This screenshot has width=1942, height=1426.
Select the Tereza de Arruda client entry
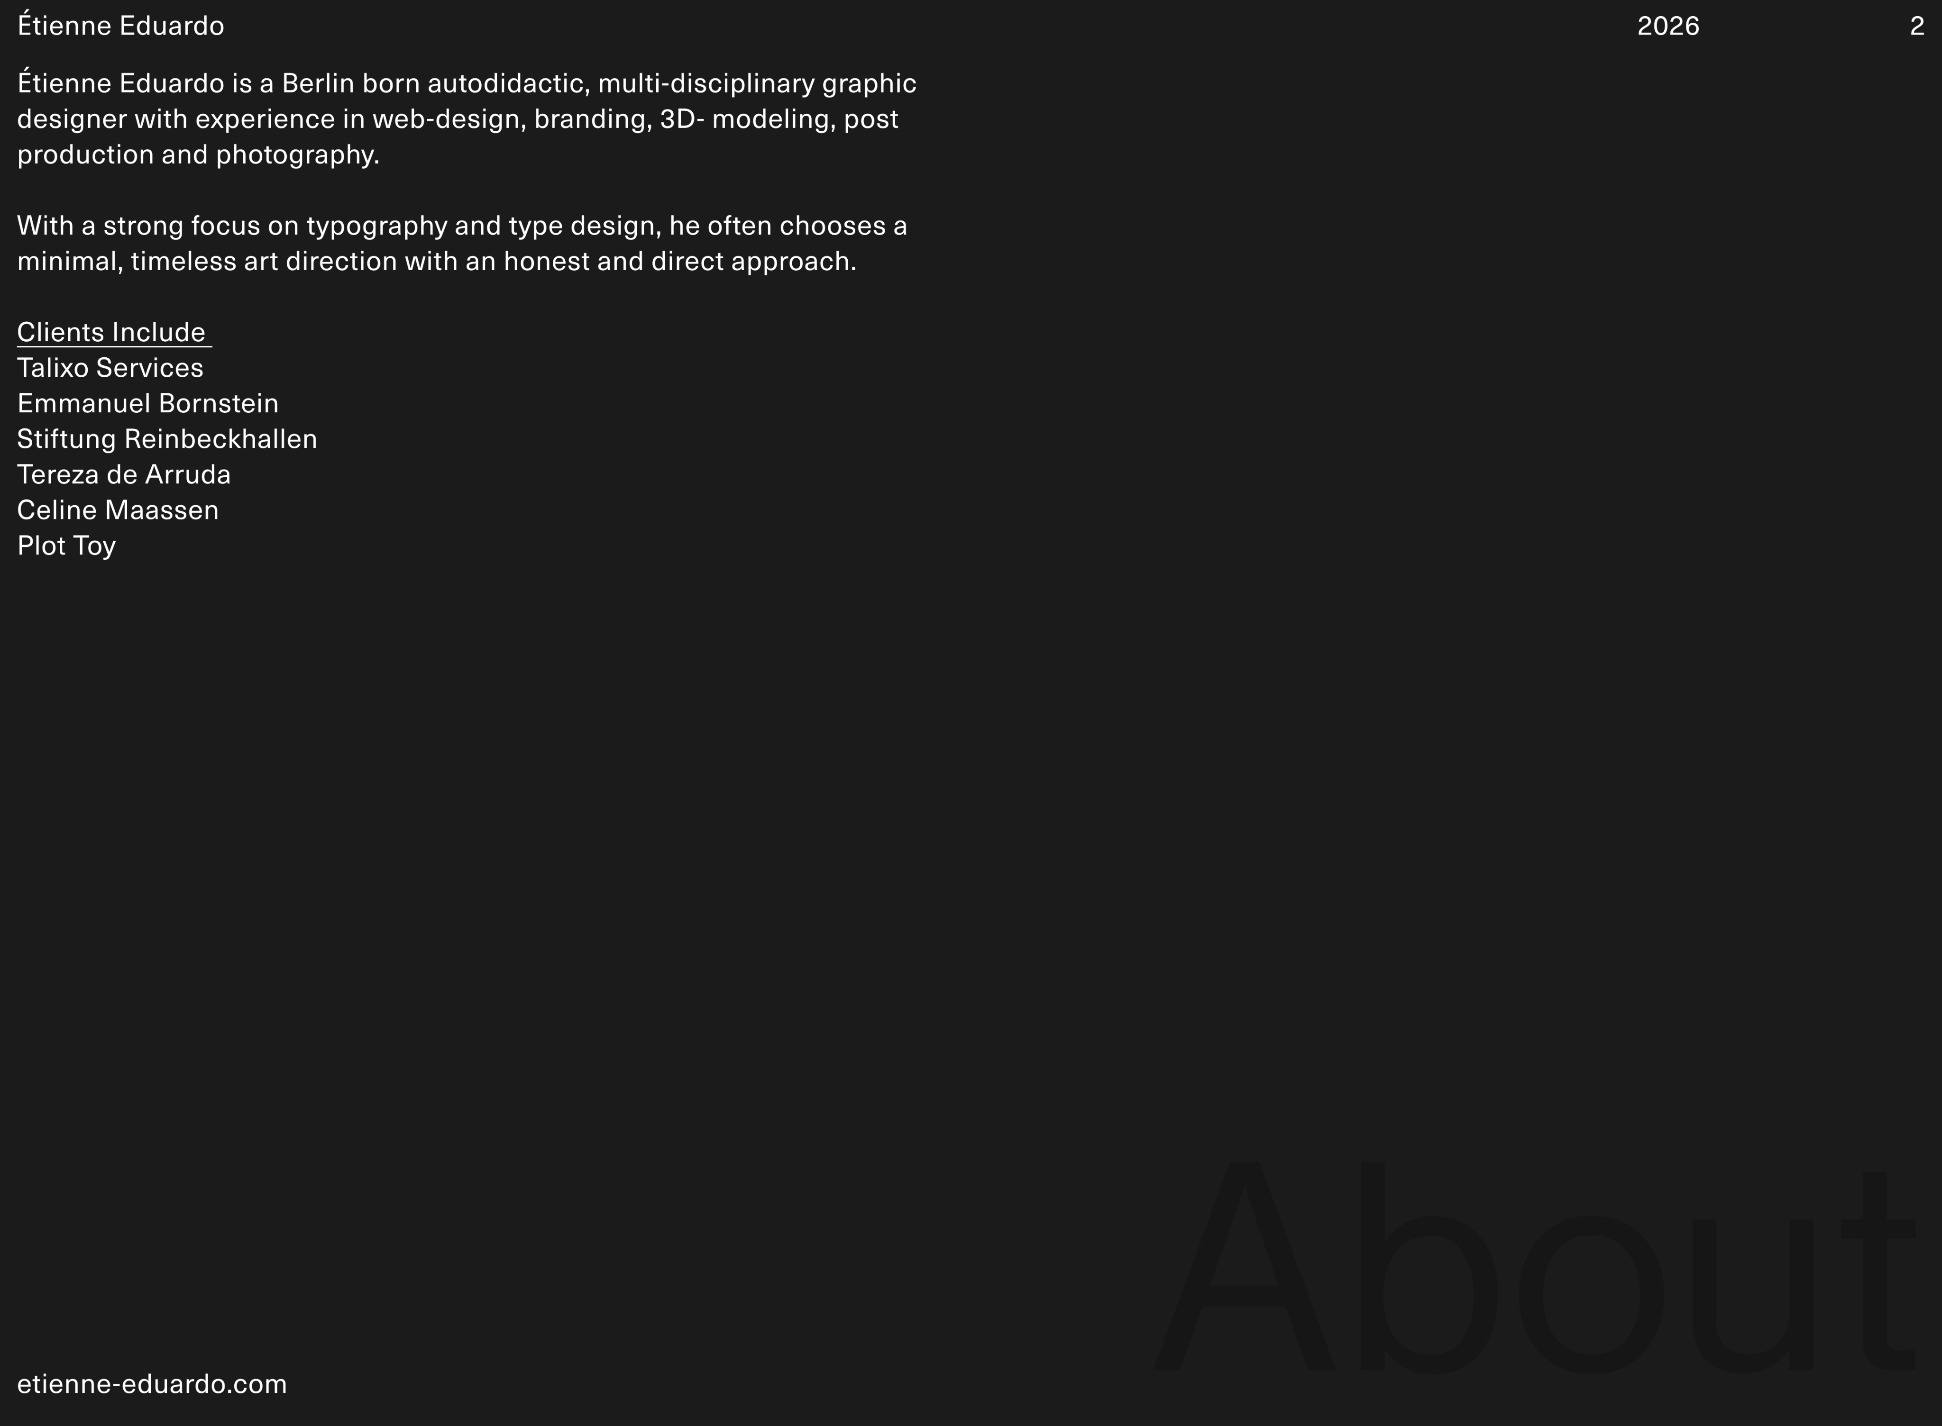(x=124, y=475)
